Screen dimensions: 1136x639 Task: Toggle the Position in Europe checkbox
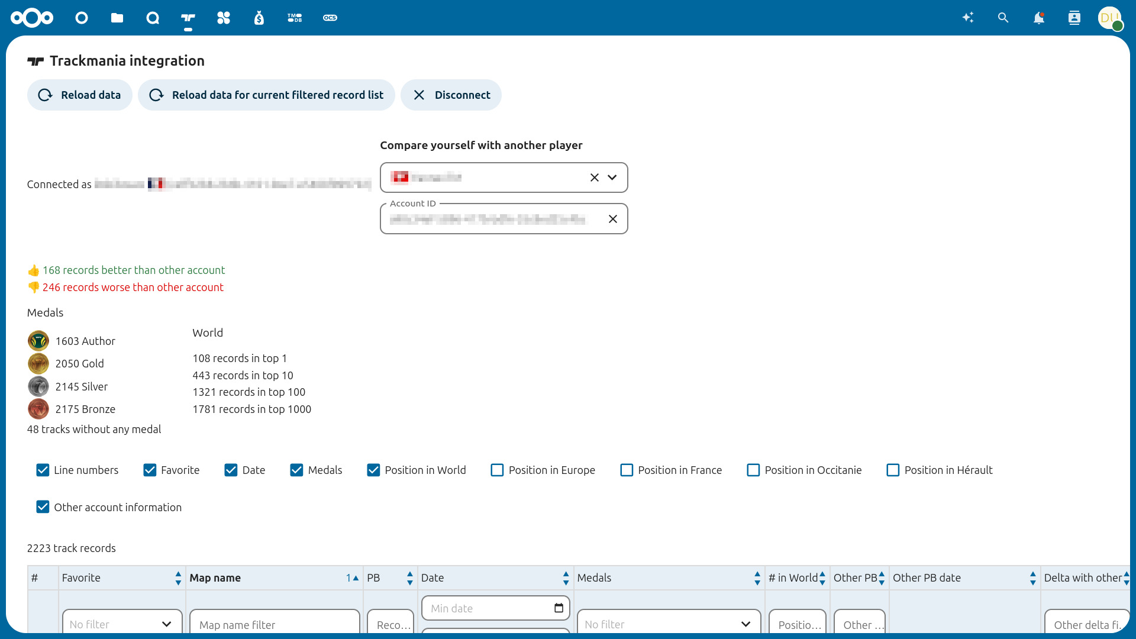[x=497, y=470]
